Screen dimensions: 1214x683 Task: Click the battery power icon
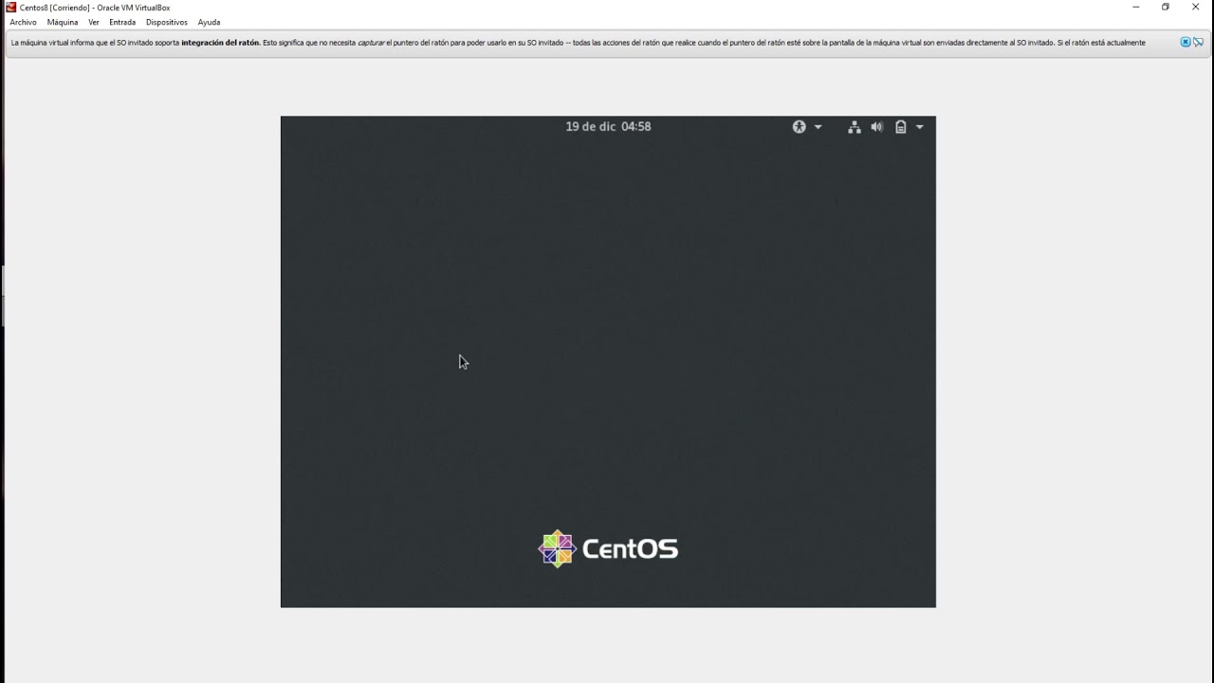pyautogui.click(x=901, y=127)
